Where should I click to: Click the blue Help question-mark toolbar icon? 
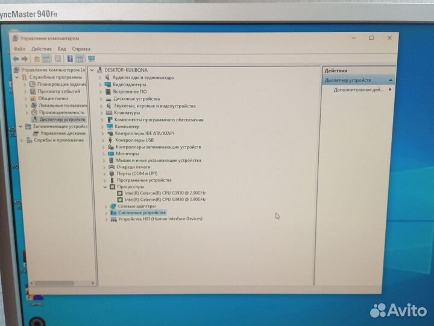70,59
